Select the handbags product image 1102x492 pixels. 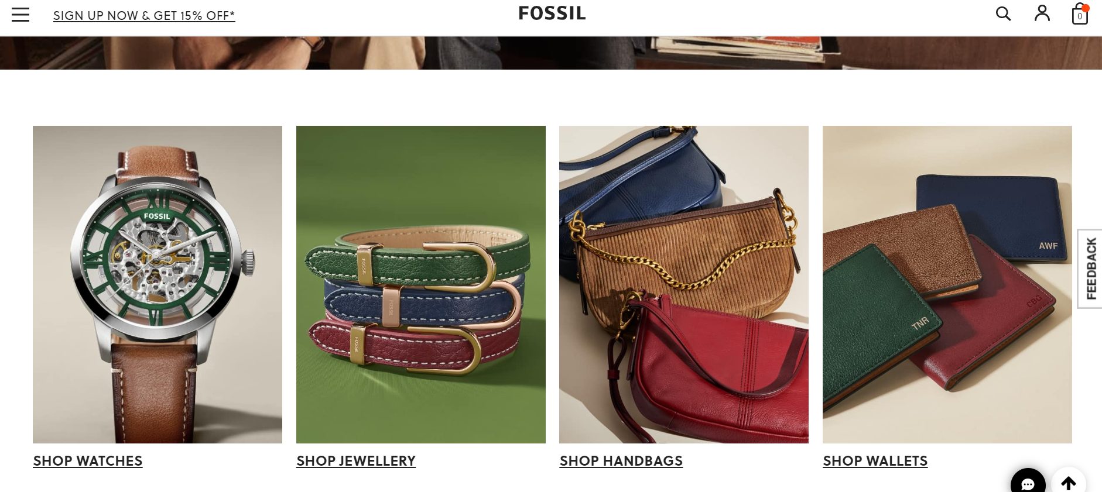coord(684,284)
